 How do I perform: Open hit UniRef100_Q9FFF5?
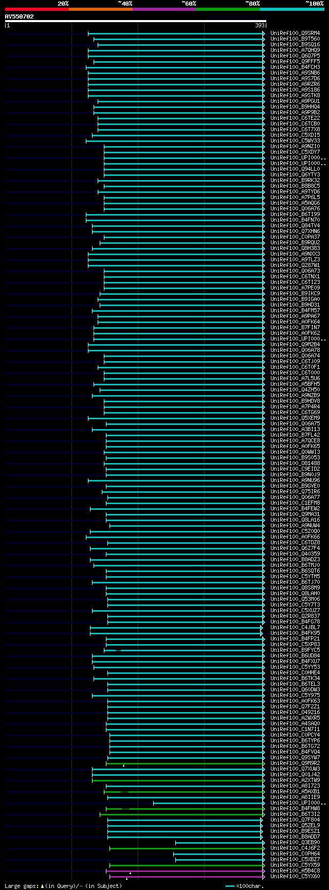pos(295,62)
